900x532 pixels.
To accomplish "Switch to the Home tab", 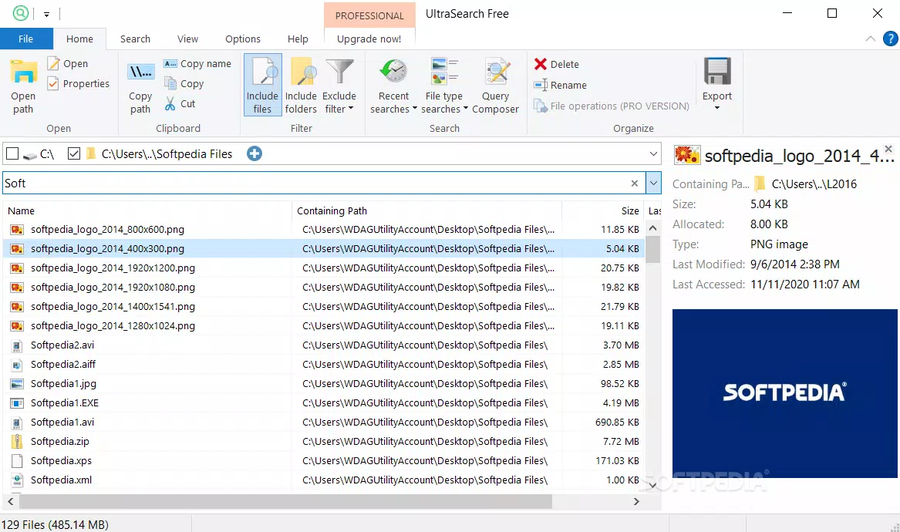I will click(x=79, y=39).
